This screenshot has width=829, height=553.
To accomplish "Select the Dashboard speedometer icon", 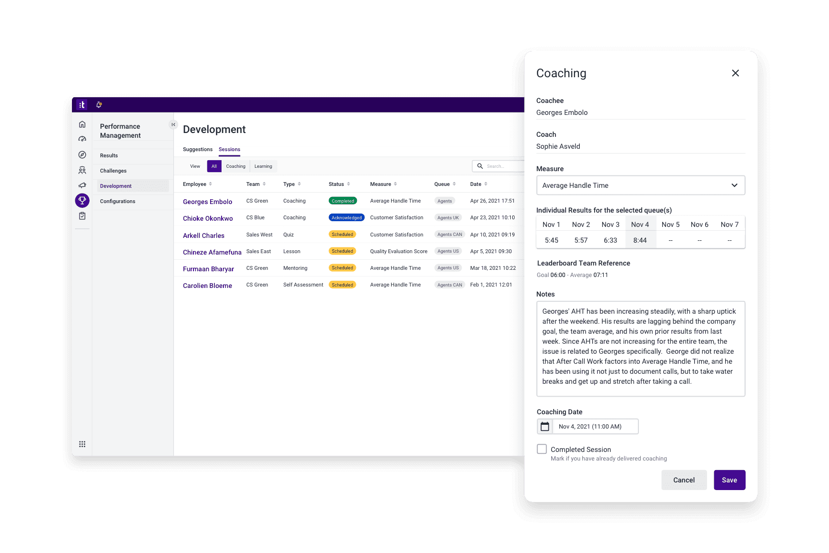I will pyautogui.click(x=82, y=139).
